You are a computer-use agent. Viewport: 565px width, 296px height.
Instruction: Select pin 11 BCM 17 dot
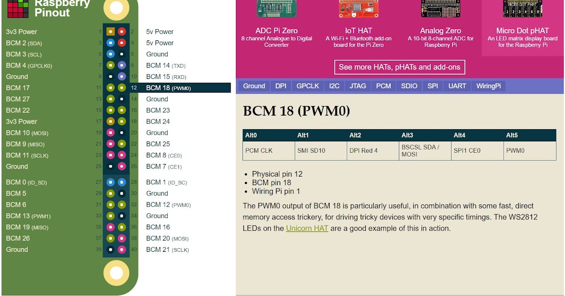110,88
